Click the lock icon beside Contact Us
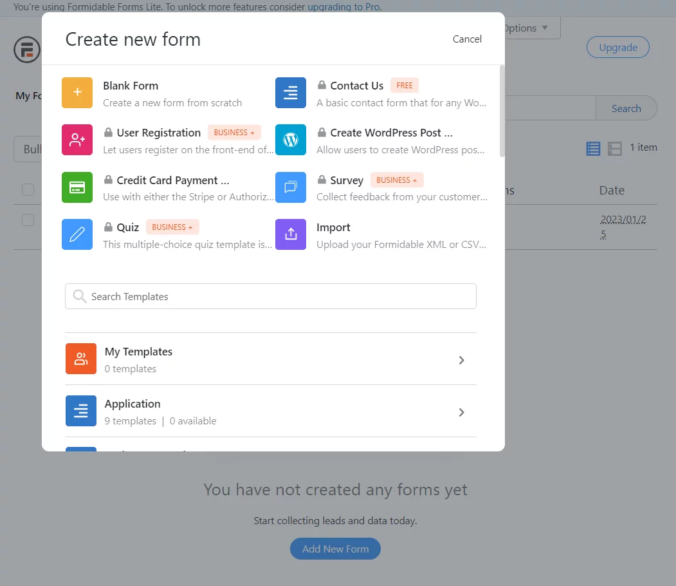This screenshot has height=586, width=676. point(322,84)
